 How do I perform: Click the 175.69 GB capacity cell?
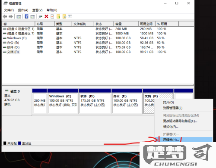[x=123, y=47]
